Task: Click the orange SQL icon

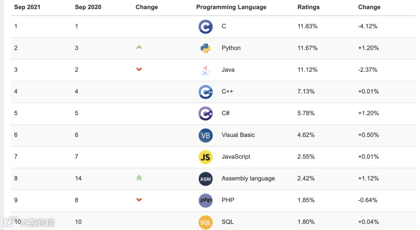Action: [x=205, y=222]
